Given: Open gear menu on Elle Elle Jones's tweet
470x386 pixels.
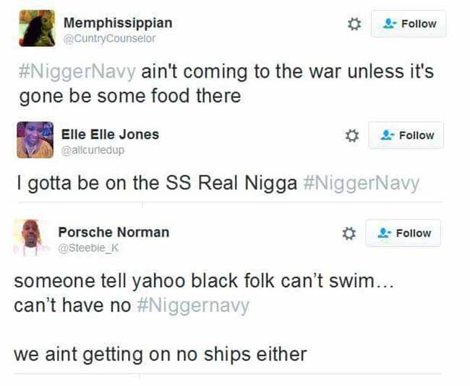Looking at the screenshot, I should click(351, 135).
